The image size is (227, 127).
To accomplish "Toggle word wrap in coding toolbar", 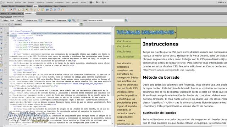I will [x=1, y=62].
